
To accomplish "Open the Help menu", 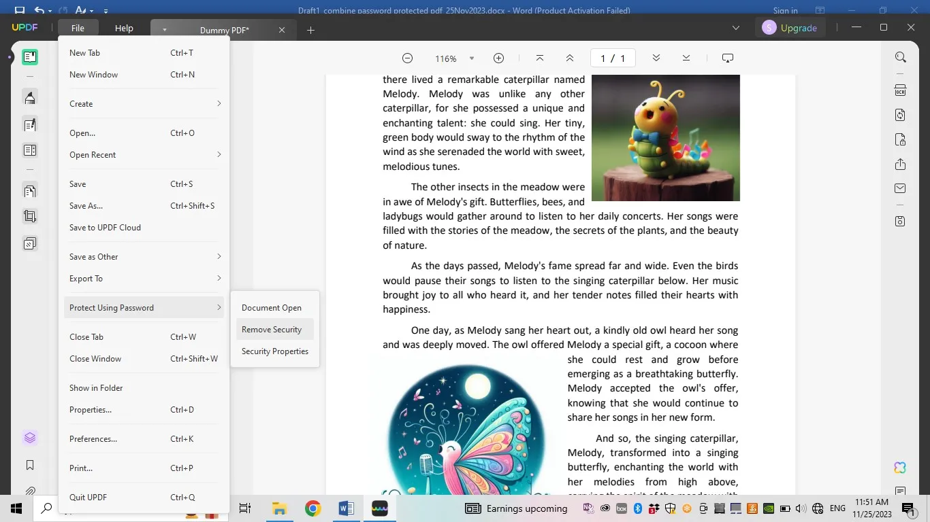I will (123, 28).
